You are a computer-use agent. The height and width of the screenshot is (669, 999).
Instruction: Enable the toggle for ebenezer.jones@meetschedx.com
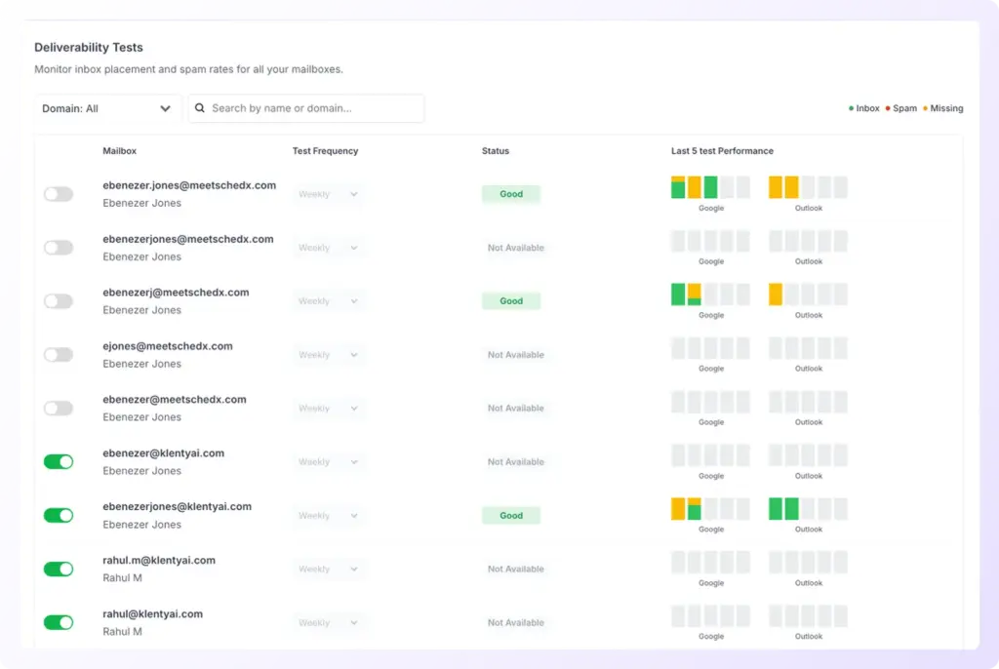coord(58,193)
